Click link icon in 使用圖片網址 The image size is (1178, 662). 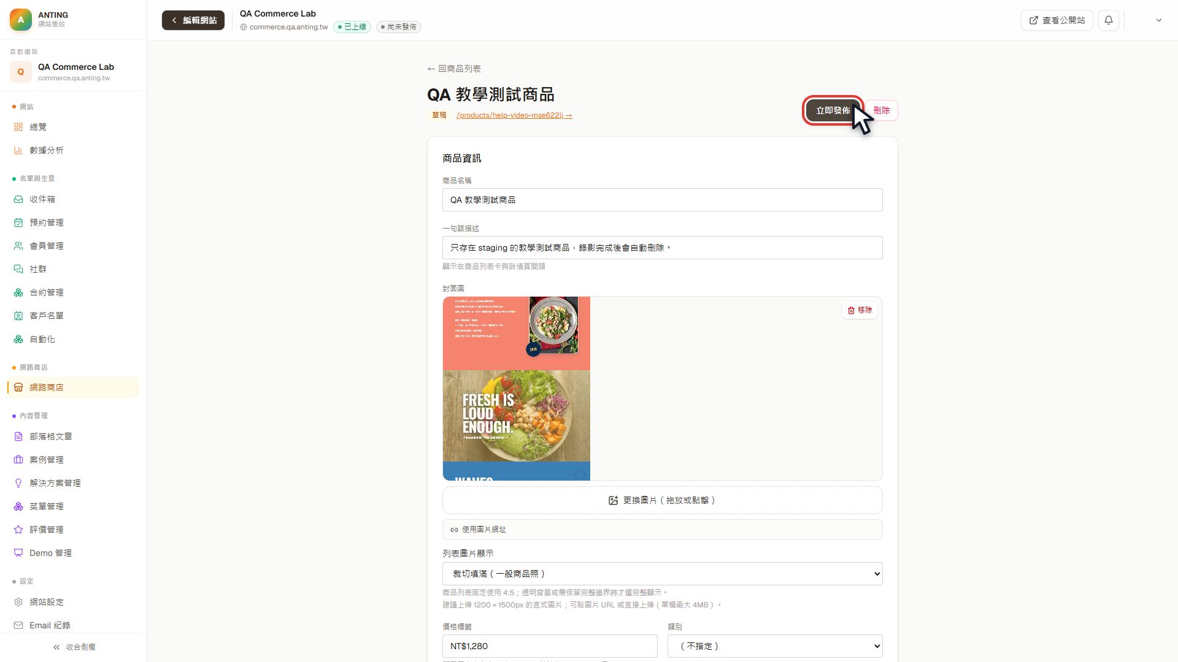click(454, 530)
